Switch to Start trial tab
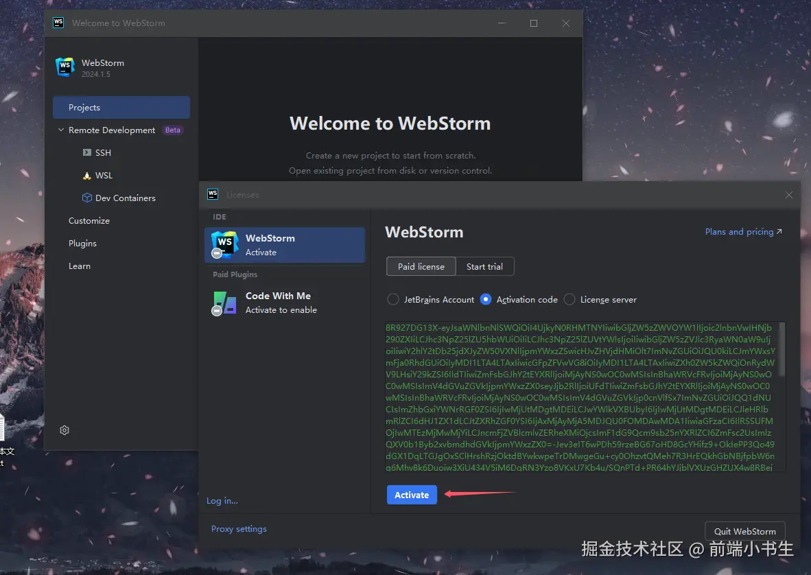Screen dimensions: 811x575 484,266
